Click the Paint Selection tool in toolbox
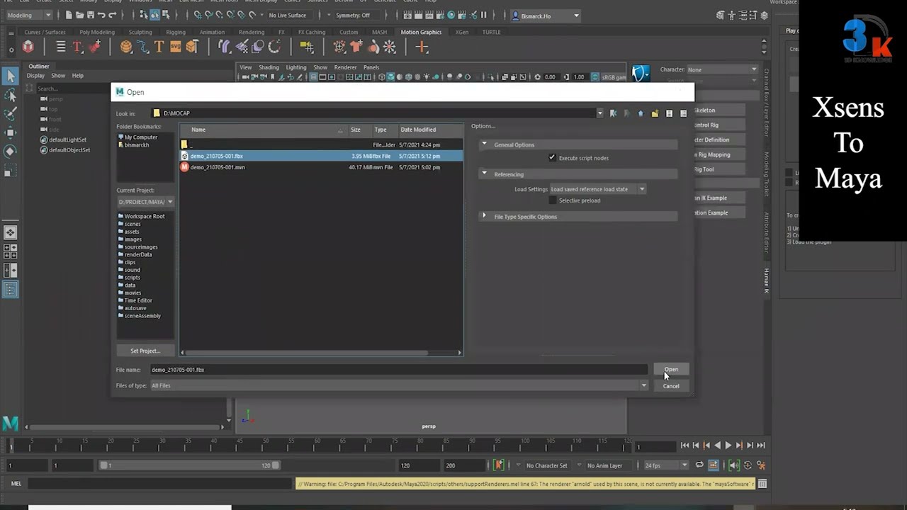Image resolution: width=907 pixels, height=510 pixels. (10, 114)
